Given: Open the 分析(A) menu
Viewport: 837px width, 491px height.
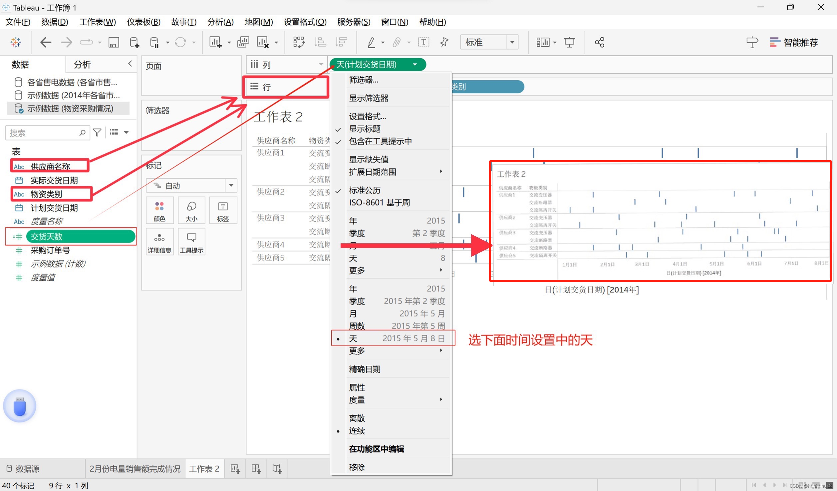Looking at the screenshot, I should 220,22.
